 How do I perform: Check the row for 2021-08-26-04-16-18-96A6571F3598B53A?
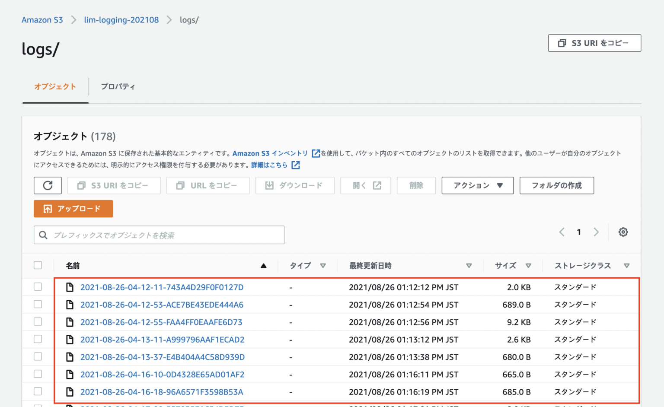coord(38,391)
